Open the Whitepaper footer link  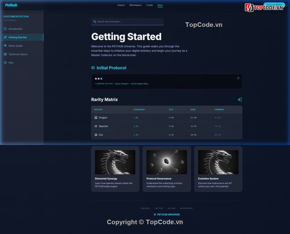click(x=186, y=208)
